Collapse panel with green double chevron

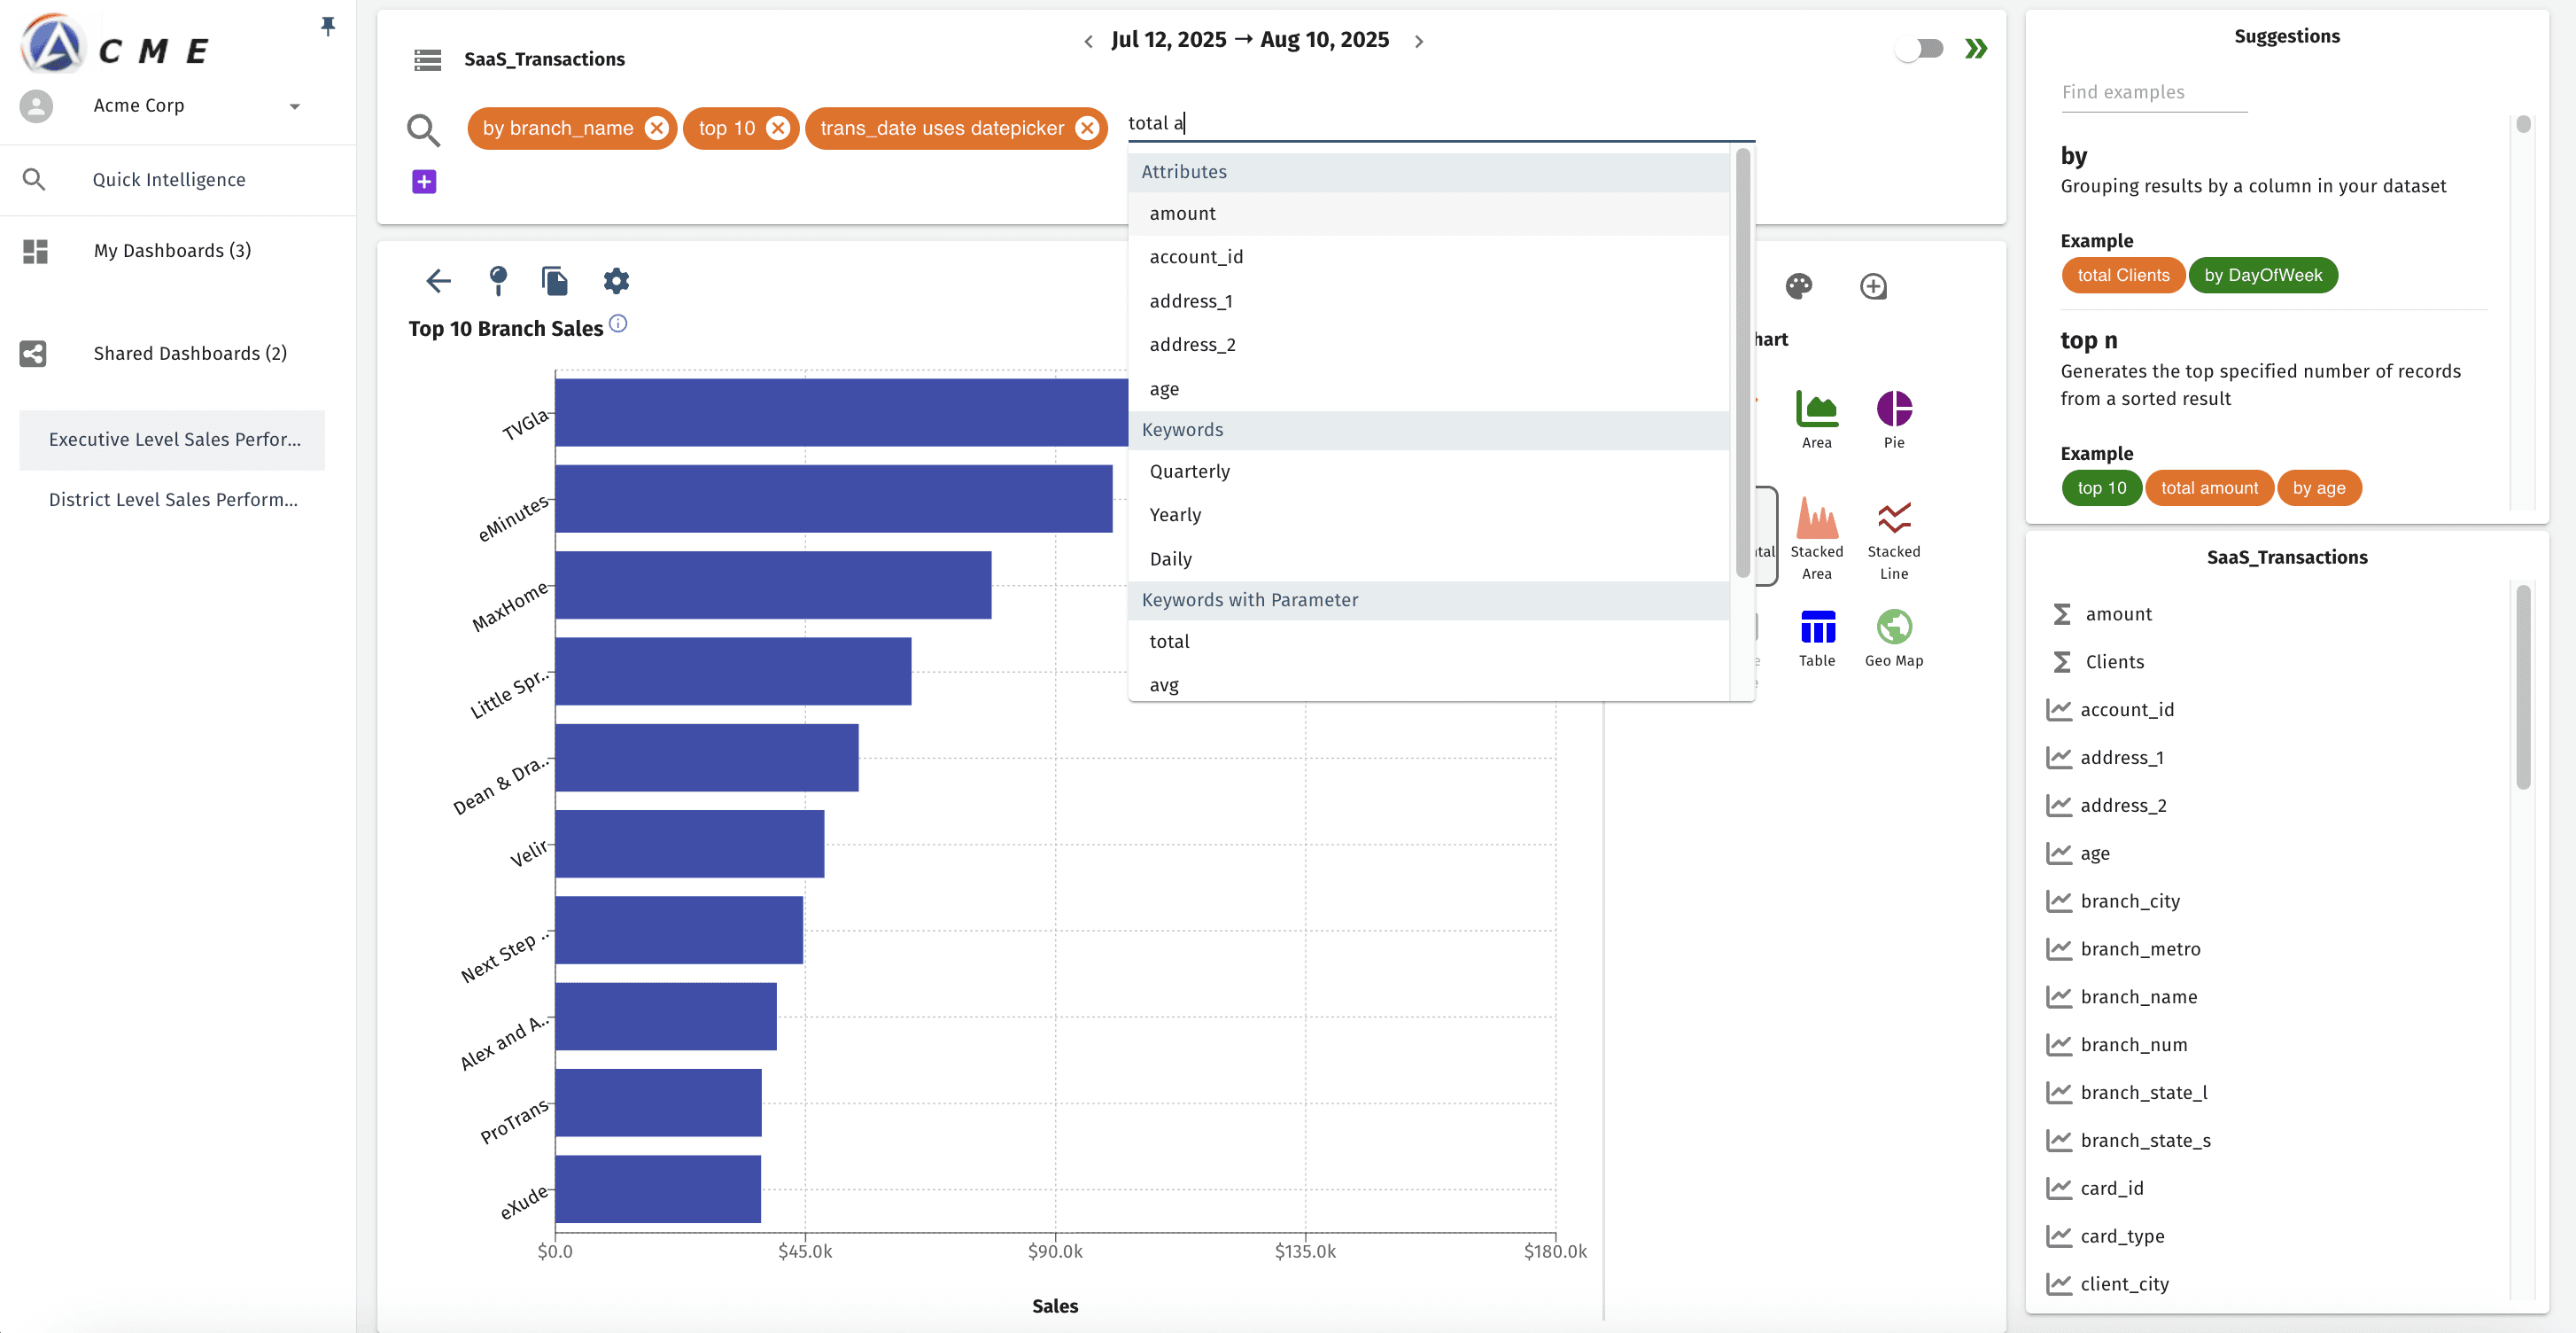(1975, 48)
